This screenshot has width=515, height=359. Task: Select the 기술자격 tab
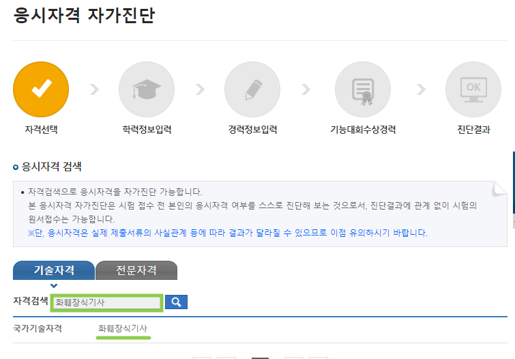tap(54, 270)
